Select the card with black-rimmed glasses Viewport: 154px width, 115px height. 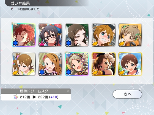coord(50,35)
